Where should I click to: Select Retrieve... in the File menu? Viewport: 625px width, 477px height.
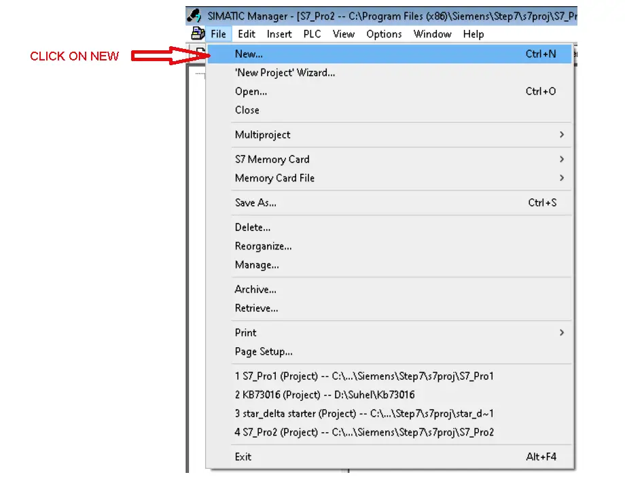(389, 308)
